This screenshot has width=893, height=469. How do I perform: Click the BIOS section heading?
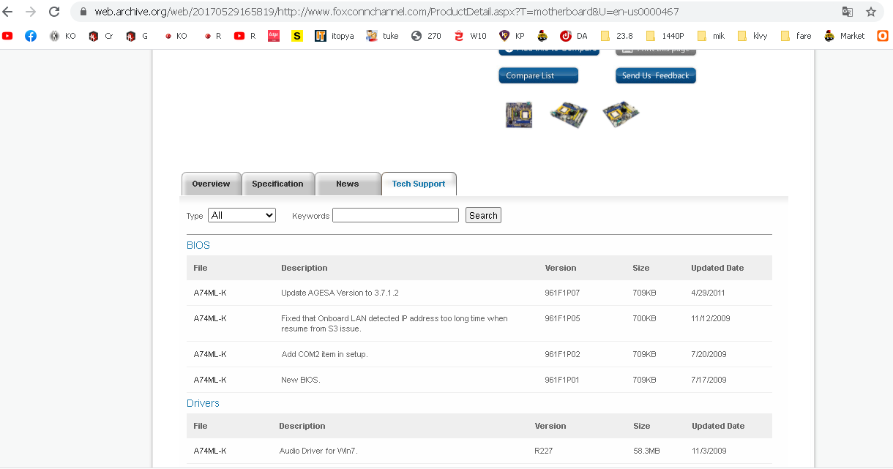click(x=198, y=245)
